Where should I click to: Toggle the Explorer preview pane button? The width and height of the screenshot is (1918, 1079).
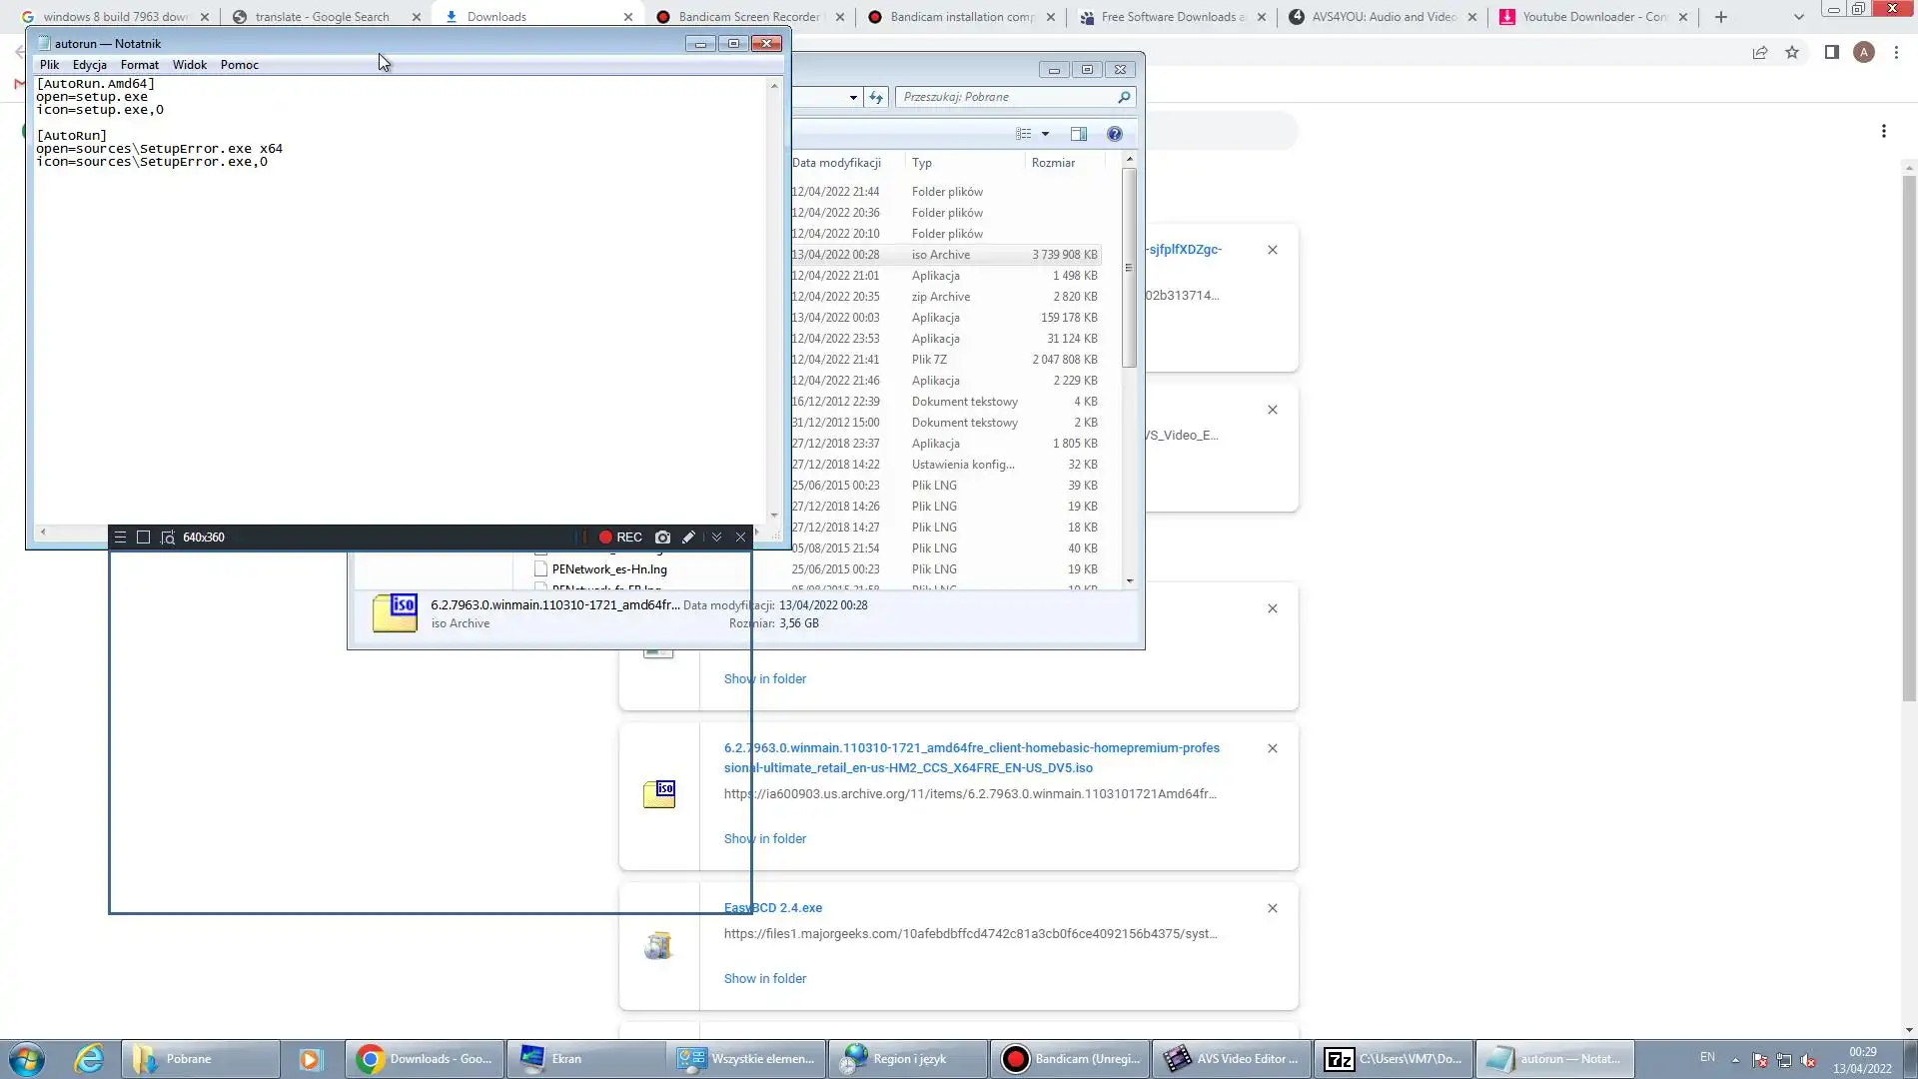(1079, 134)
